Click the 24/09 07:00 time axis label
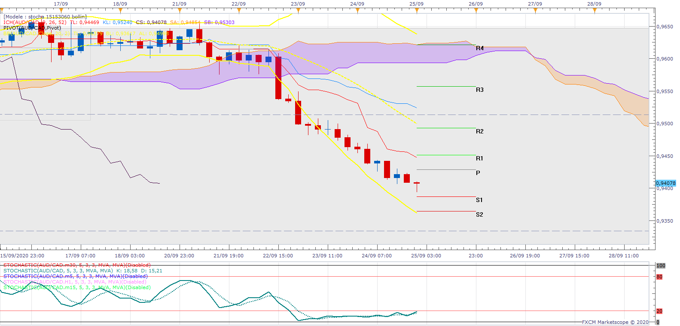680x326 pixels. click(x=377, y=256)
